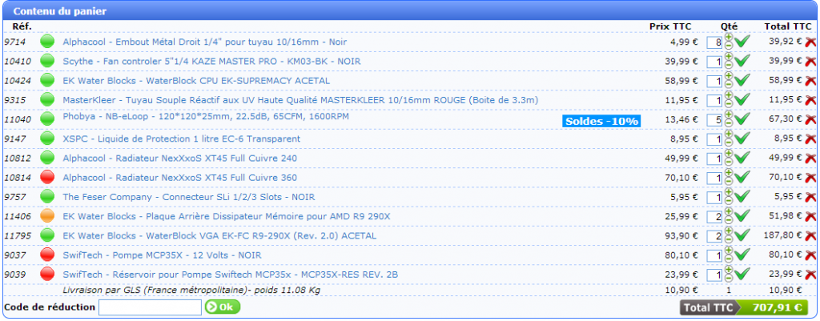Open Alphacool Radiateur Full Cuivre 360 link
The image size is (820, 321).
coord(180,178)
